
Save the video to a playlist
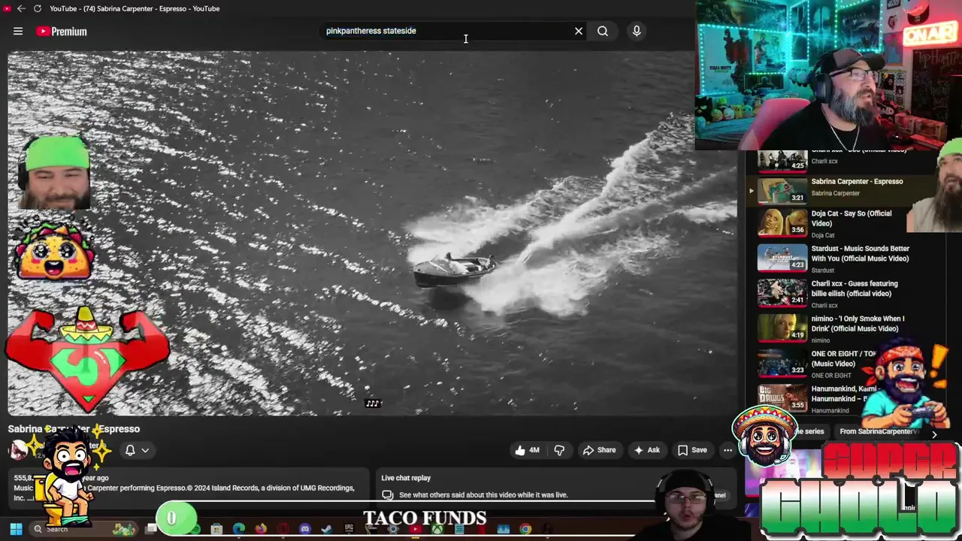coord(692,450)
